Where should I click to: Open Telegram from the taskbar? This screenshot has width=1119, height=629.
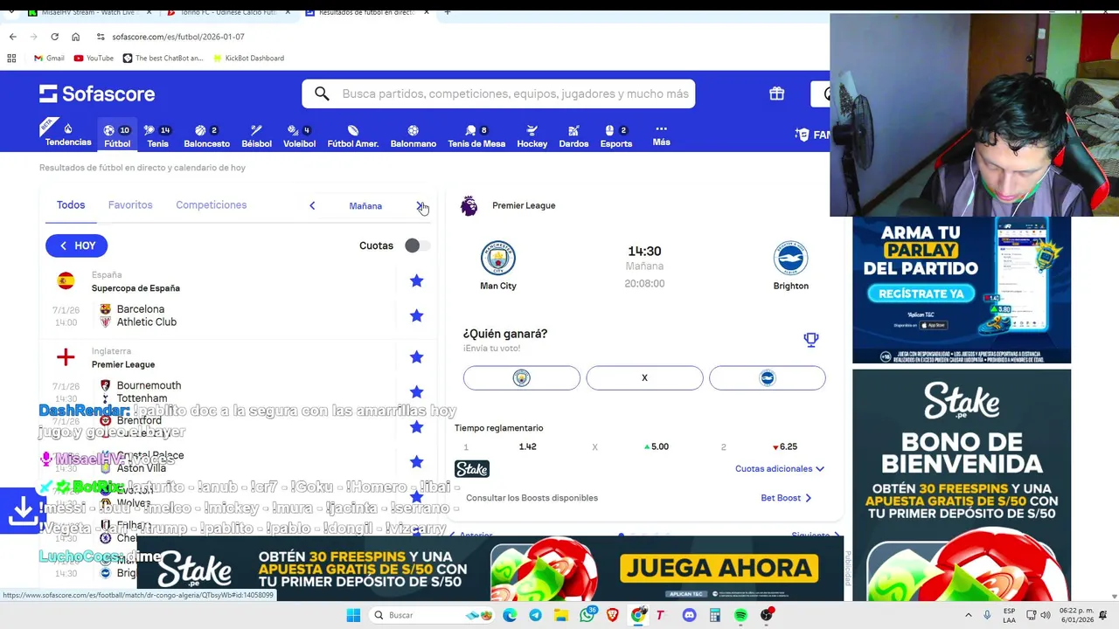coord(535,615)
